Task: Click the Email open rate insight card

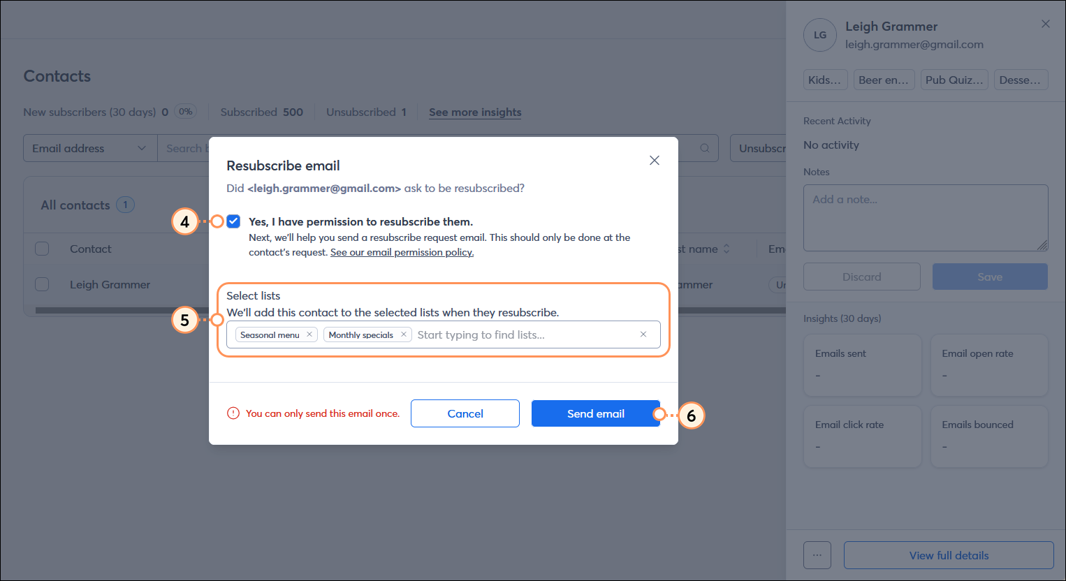Action: [989, 365]
